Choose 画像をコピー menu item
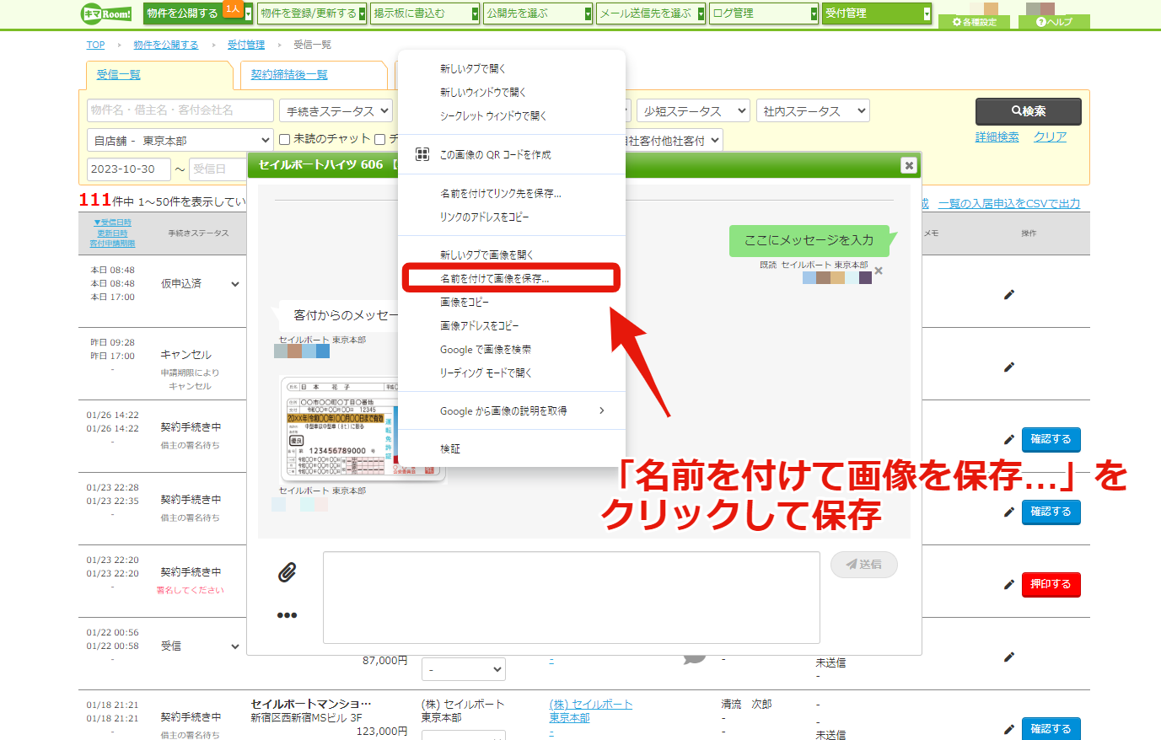 coord(511,302)
